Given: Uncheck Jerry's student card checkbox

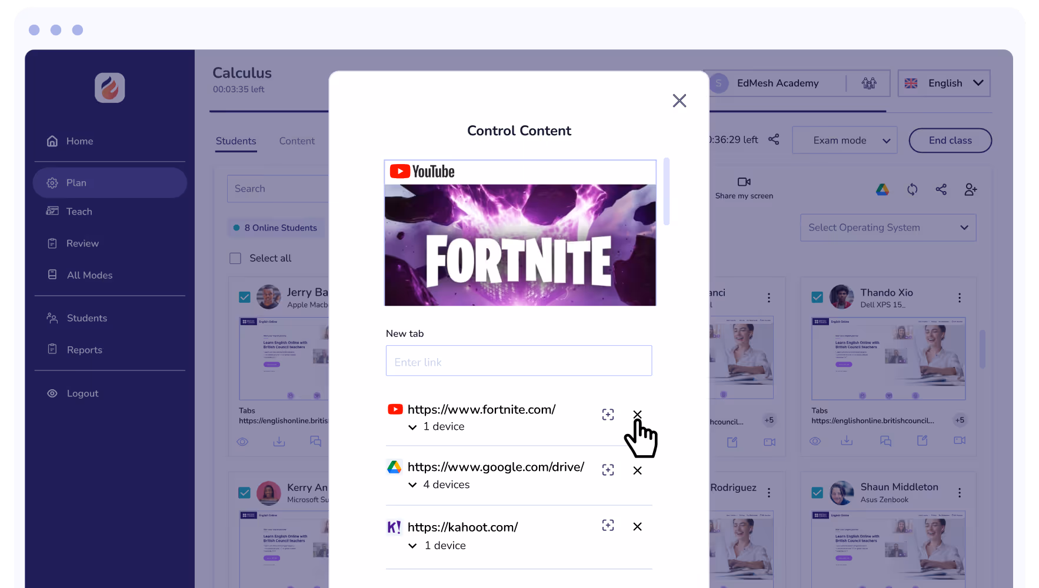Looking at the screenshot, I should [245, 297].
